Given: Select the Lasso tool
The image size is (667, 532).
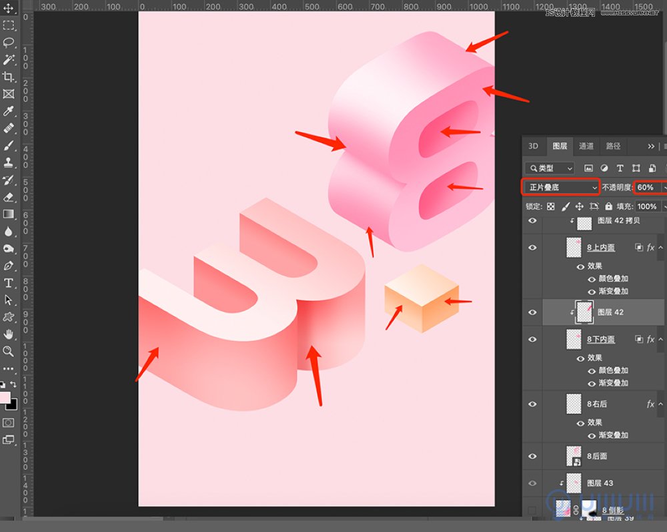Looking at the screenshot, I should point(9,42).
